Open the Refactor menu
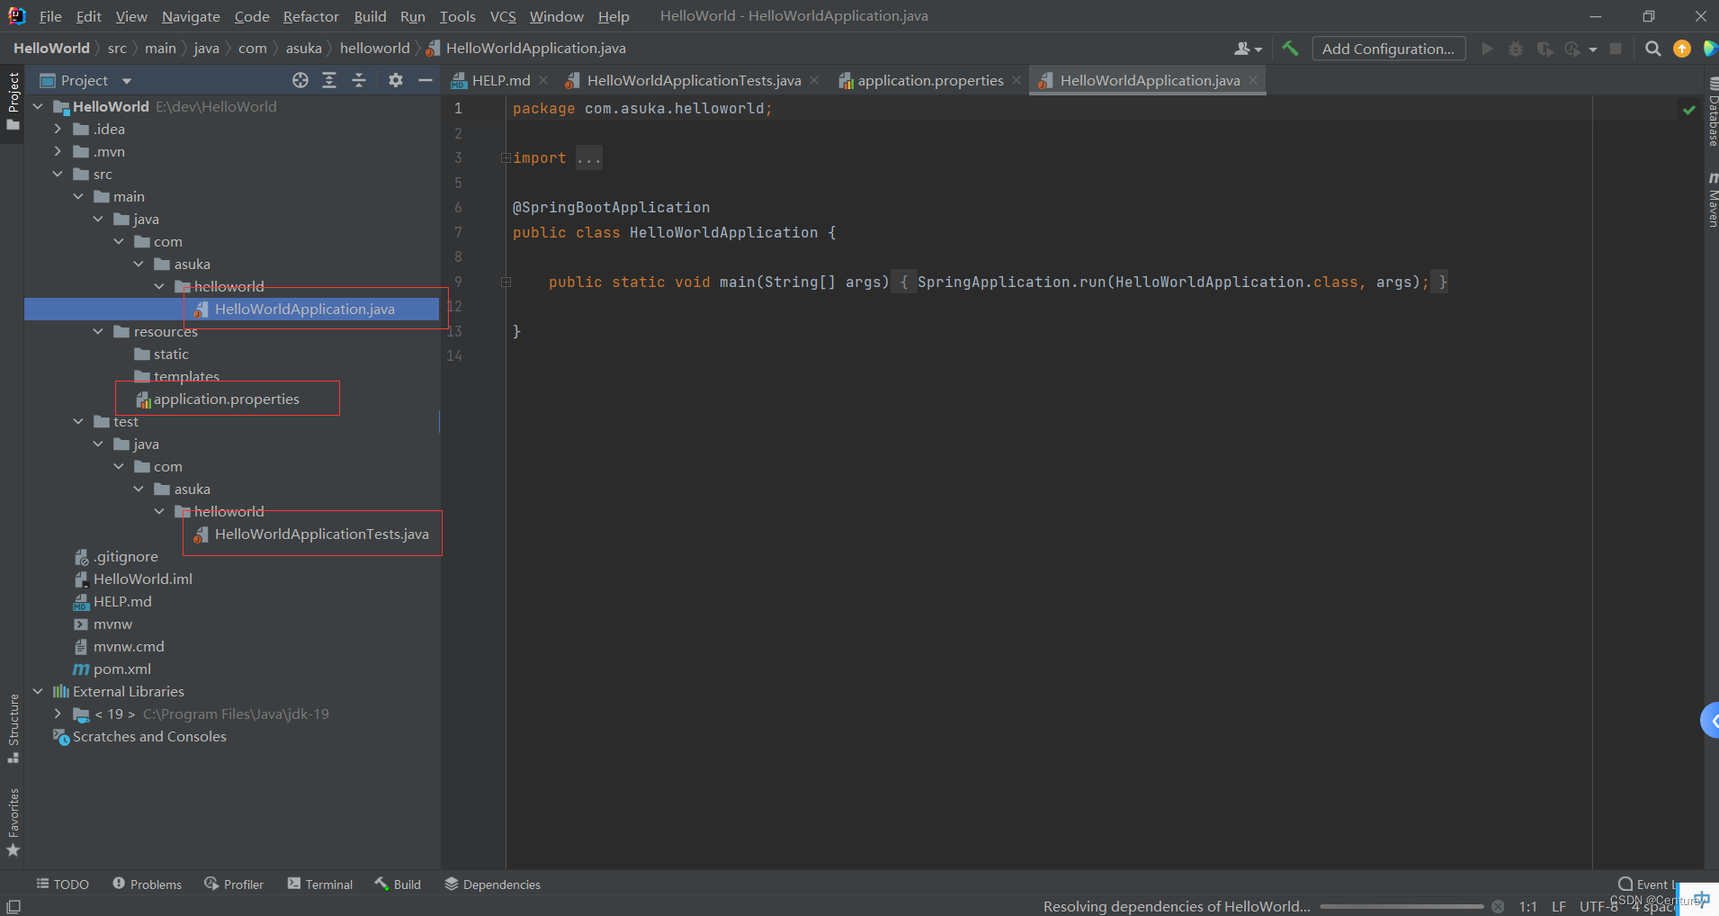 [x=310, y=16]
